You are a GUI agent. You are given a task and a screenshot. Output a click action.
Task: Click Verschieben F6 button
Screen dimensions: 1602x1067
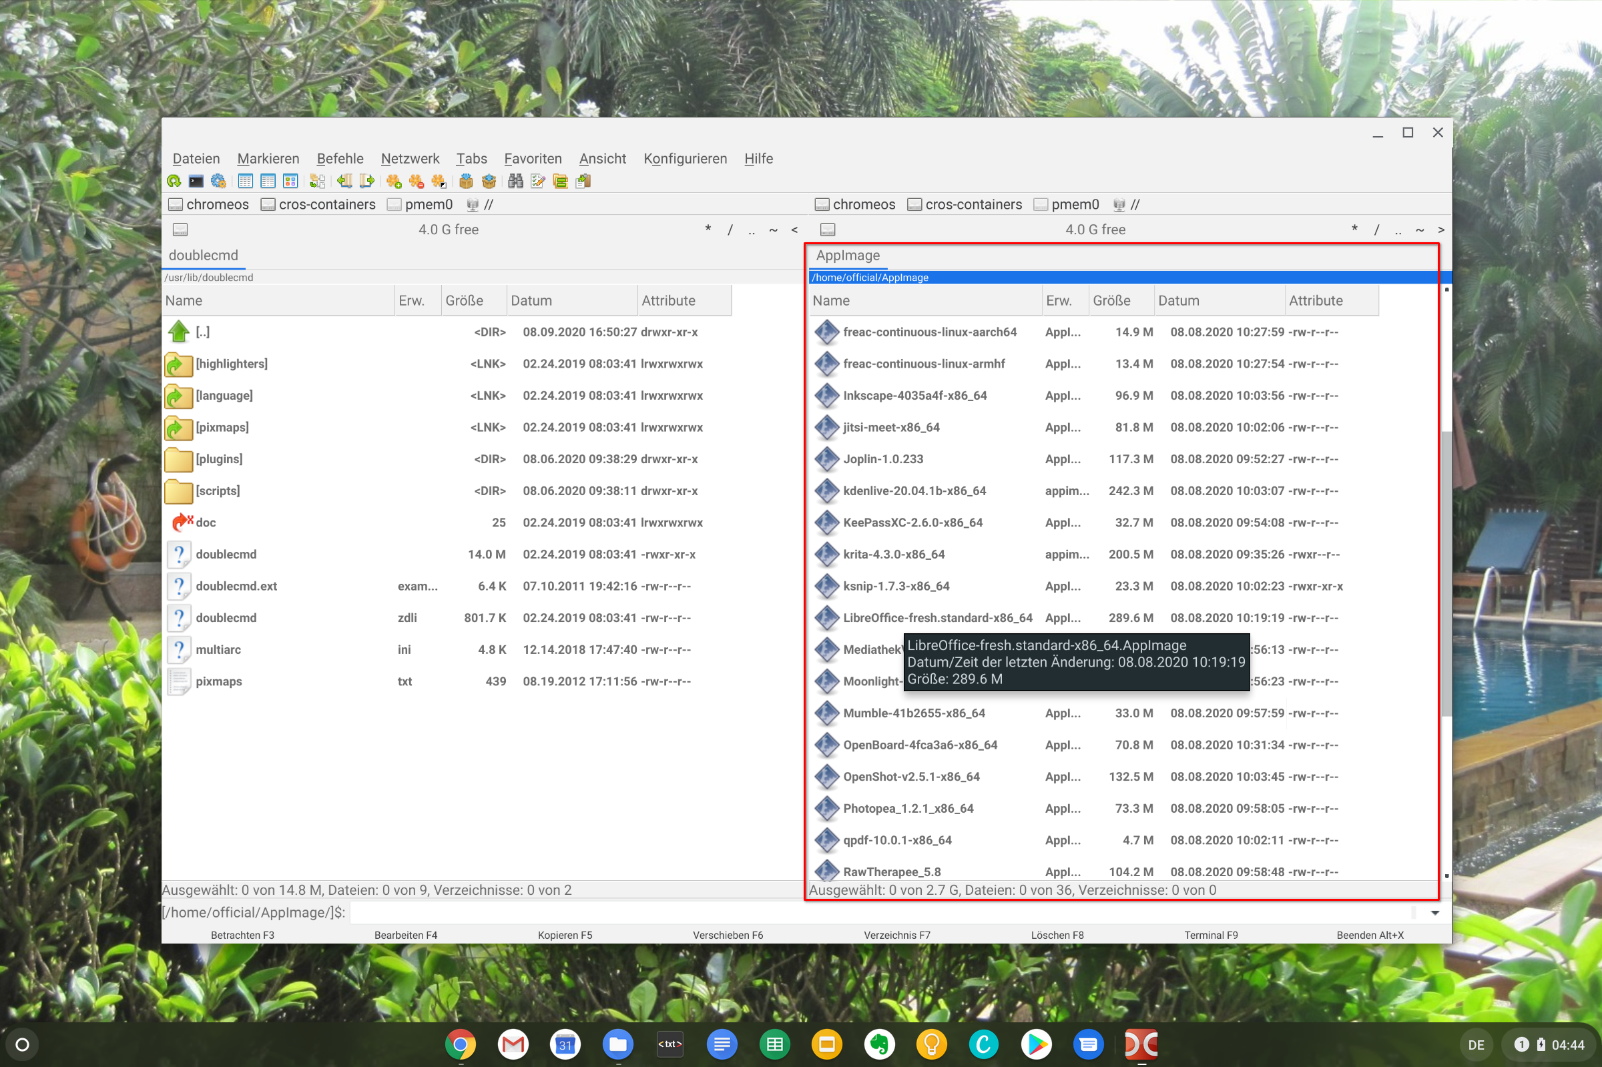pyautogui.click(x=728, y=935)
